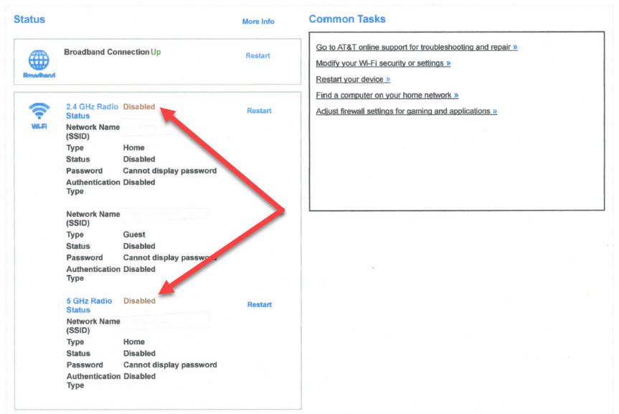Click the Wi-Fi signal icon
Image resolution: width=619 pixels, height=414 pixels.
(39, 110)
